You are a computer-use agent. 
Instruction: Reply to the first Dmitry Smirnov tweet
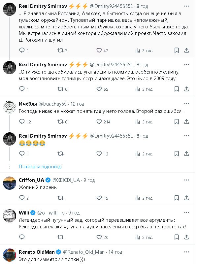[x=22, y=50]
